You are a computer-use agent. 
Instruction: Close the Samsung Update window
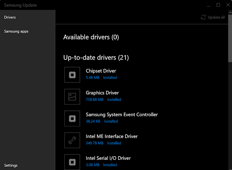[228, 5]
